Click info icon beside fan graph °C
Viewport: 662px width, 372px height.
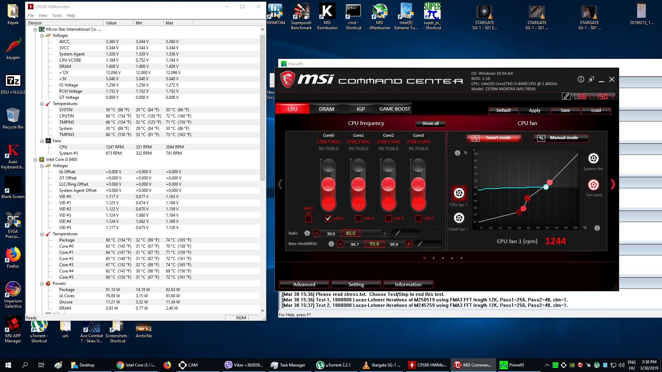[x=597, y=228]
